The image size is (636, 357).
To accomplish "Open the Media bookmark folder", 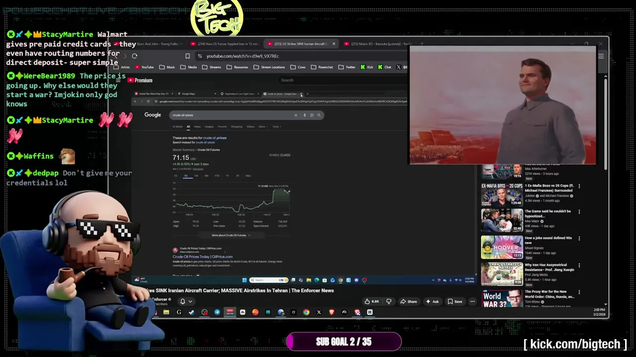I will (189, 67).
